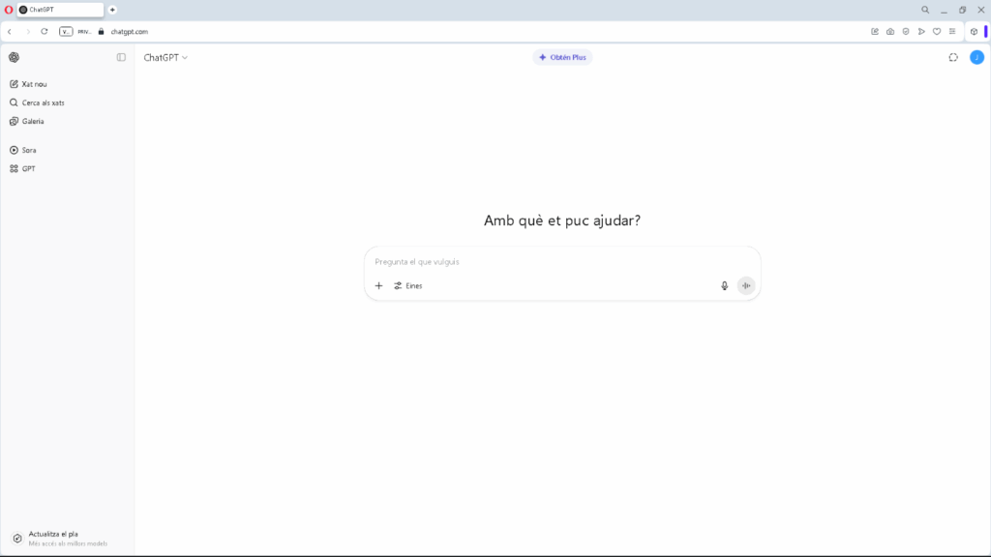The width and height of the screenshot is (991, 557).
Task: Click the Opera logo menu button
Action: 8,10
